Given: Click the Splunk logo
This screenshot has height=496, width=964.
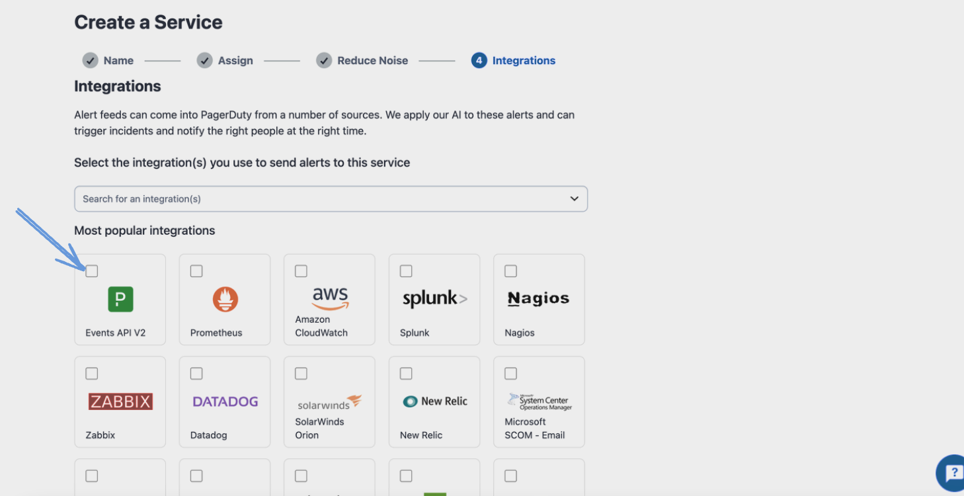Looking at the screenshot, I should (x=434, y=298).
